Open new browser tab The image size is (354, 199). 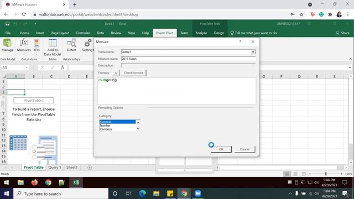coord(75,4)
